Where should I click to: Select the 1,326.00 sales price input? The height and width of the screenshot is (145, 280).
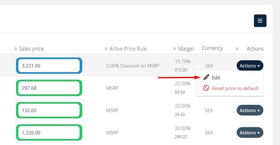click(x=49, y=133)
